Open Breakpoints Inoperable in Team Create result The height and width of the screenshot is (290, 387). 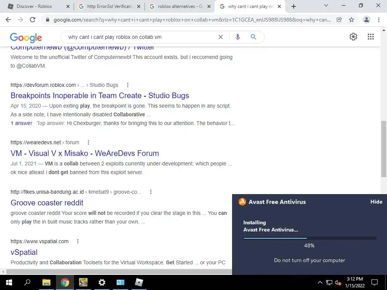[100, 96]
